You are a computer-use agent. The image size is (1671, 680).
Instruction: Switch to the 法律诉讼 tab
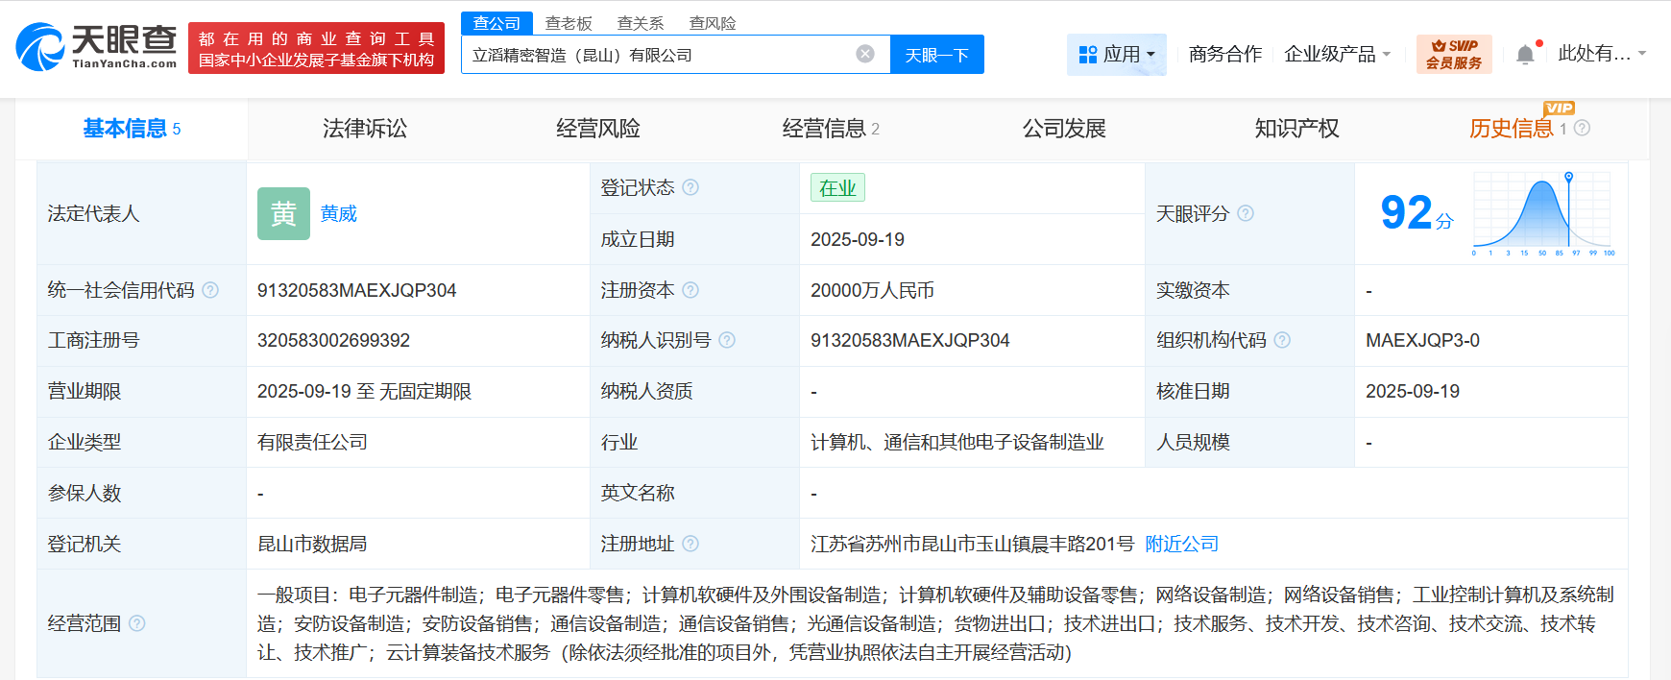(365, 129)
